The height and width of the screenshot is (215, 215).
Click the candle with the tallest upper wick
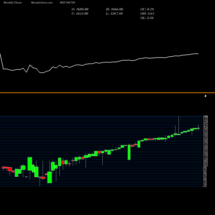[178, 134]
